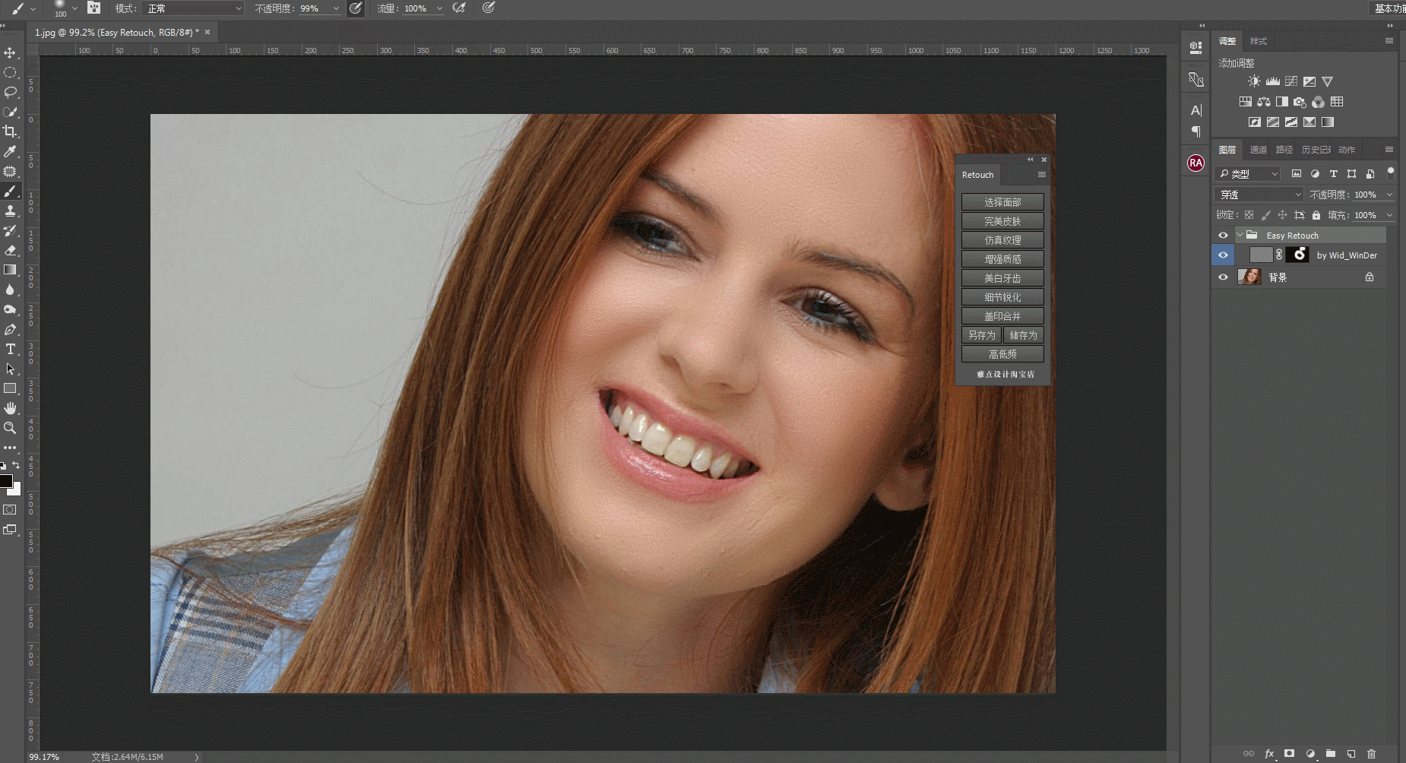
Task: Select the Type tool
Action: click(x=11, y=350)
